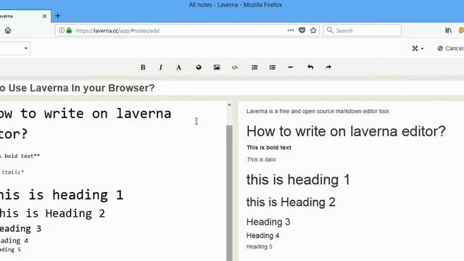The image size is (464, 261).
Task: Click 'This is italic' in the preview
Action: pyautogui.click(x=261, y=159)
